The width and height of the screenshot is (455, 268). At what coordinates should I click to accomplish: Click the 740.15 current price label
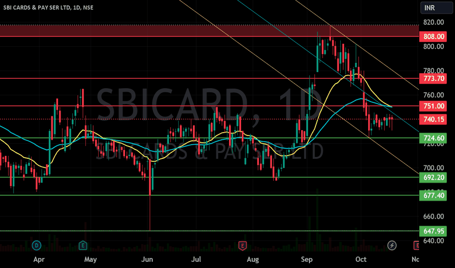coord(433,119)
